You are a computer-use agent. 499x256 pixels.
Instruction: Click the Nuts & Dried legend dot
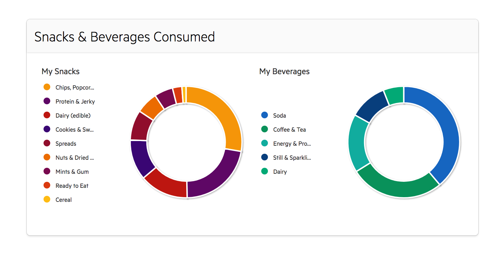click(x=47, y=157)
